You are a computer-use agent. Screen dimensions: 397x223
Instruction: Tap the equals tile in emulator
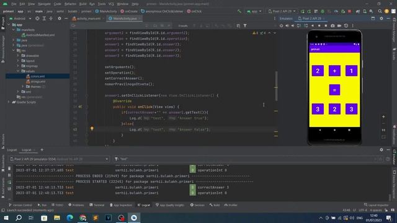(x=334, y=90)
